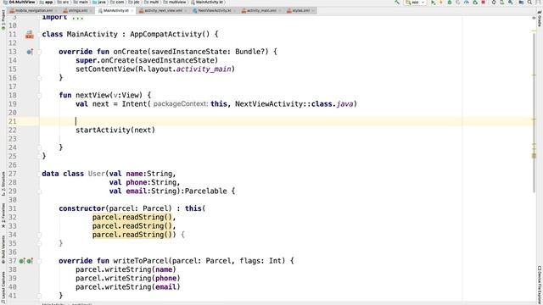The image size is (543, 305).
Task: Place cursor on startActivity(next) line
Action: pyautogui.click(x=115, y=130)
